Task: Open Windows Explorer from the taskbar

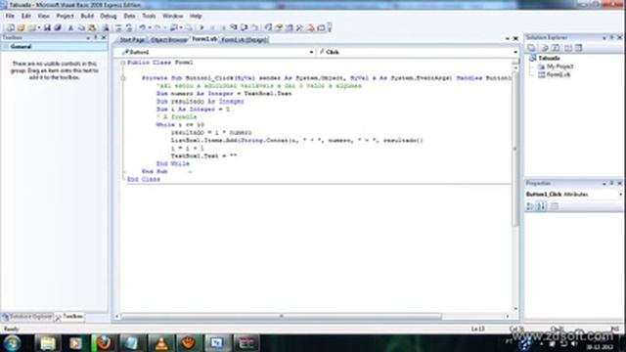Action: click(x=47, y=343)
